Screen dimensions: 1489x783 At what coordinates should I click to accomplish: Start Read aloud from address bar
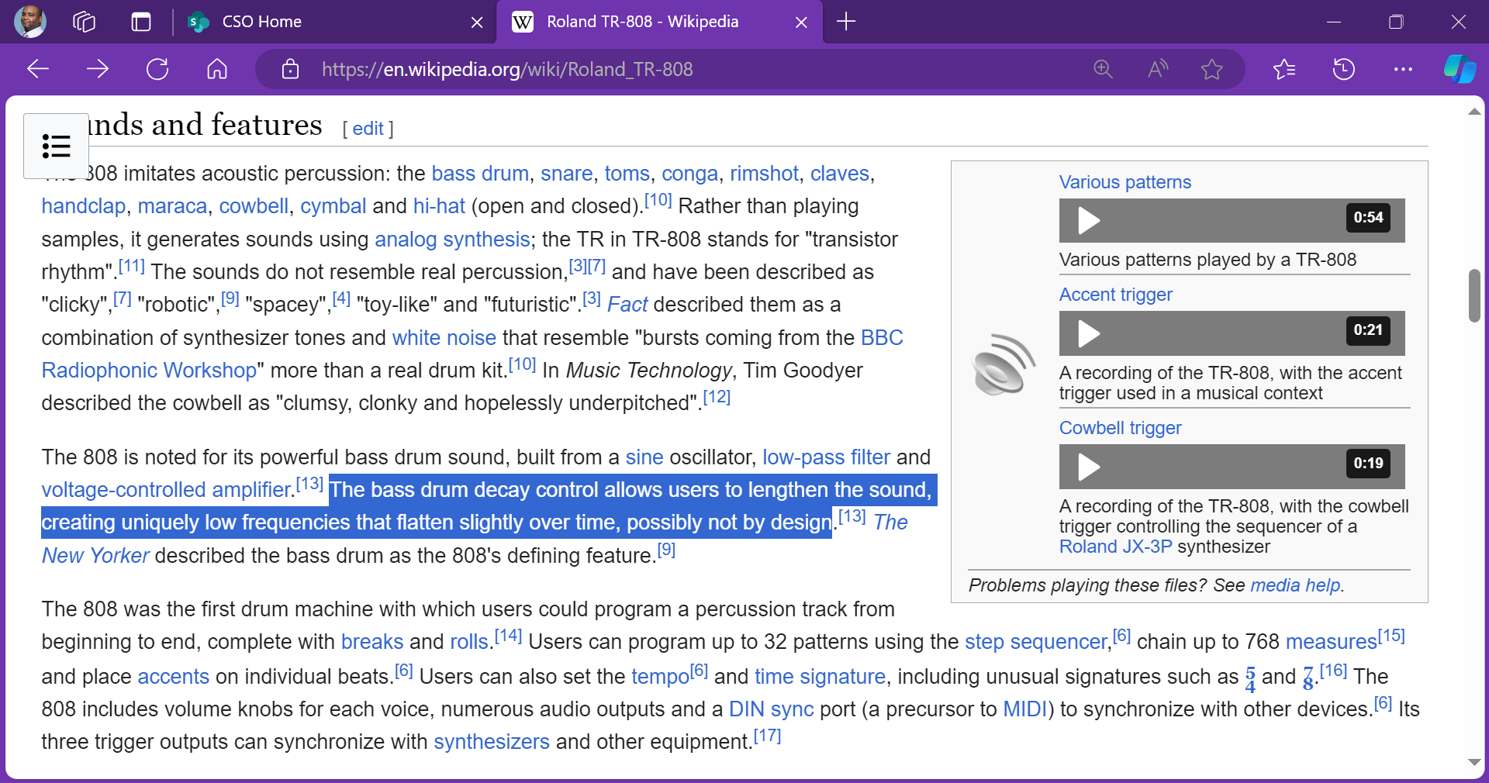pyautogui.click(x=1158, y=69)
